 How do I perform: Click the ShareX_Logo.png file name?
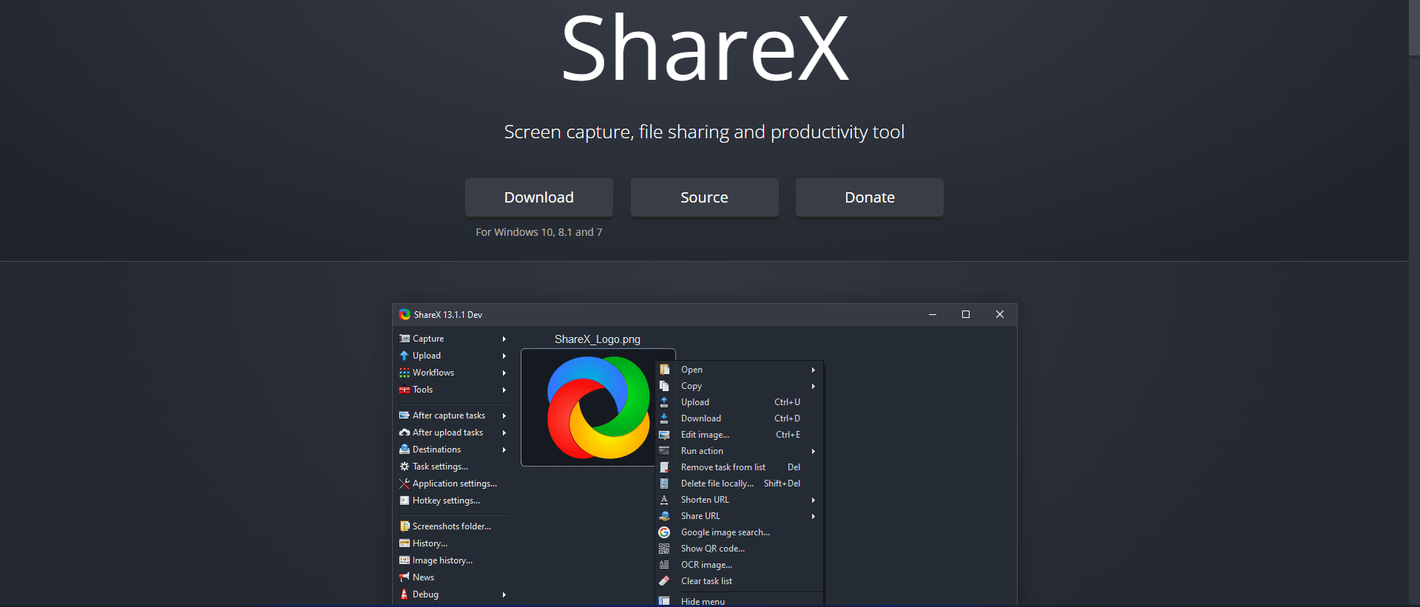pyautogui.click(x=598, y=339)
